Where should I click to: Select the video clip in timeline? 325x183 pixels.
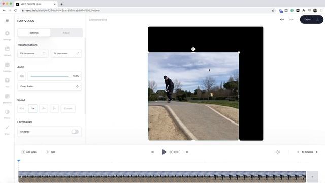click(162, 176)
